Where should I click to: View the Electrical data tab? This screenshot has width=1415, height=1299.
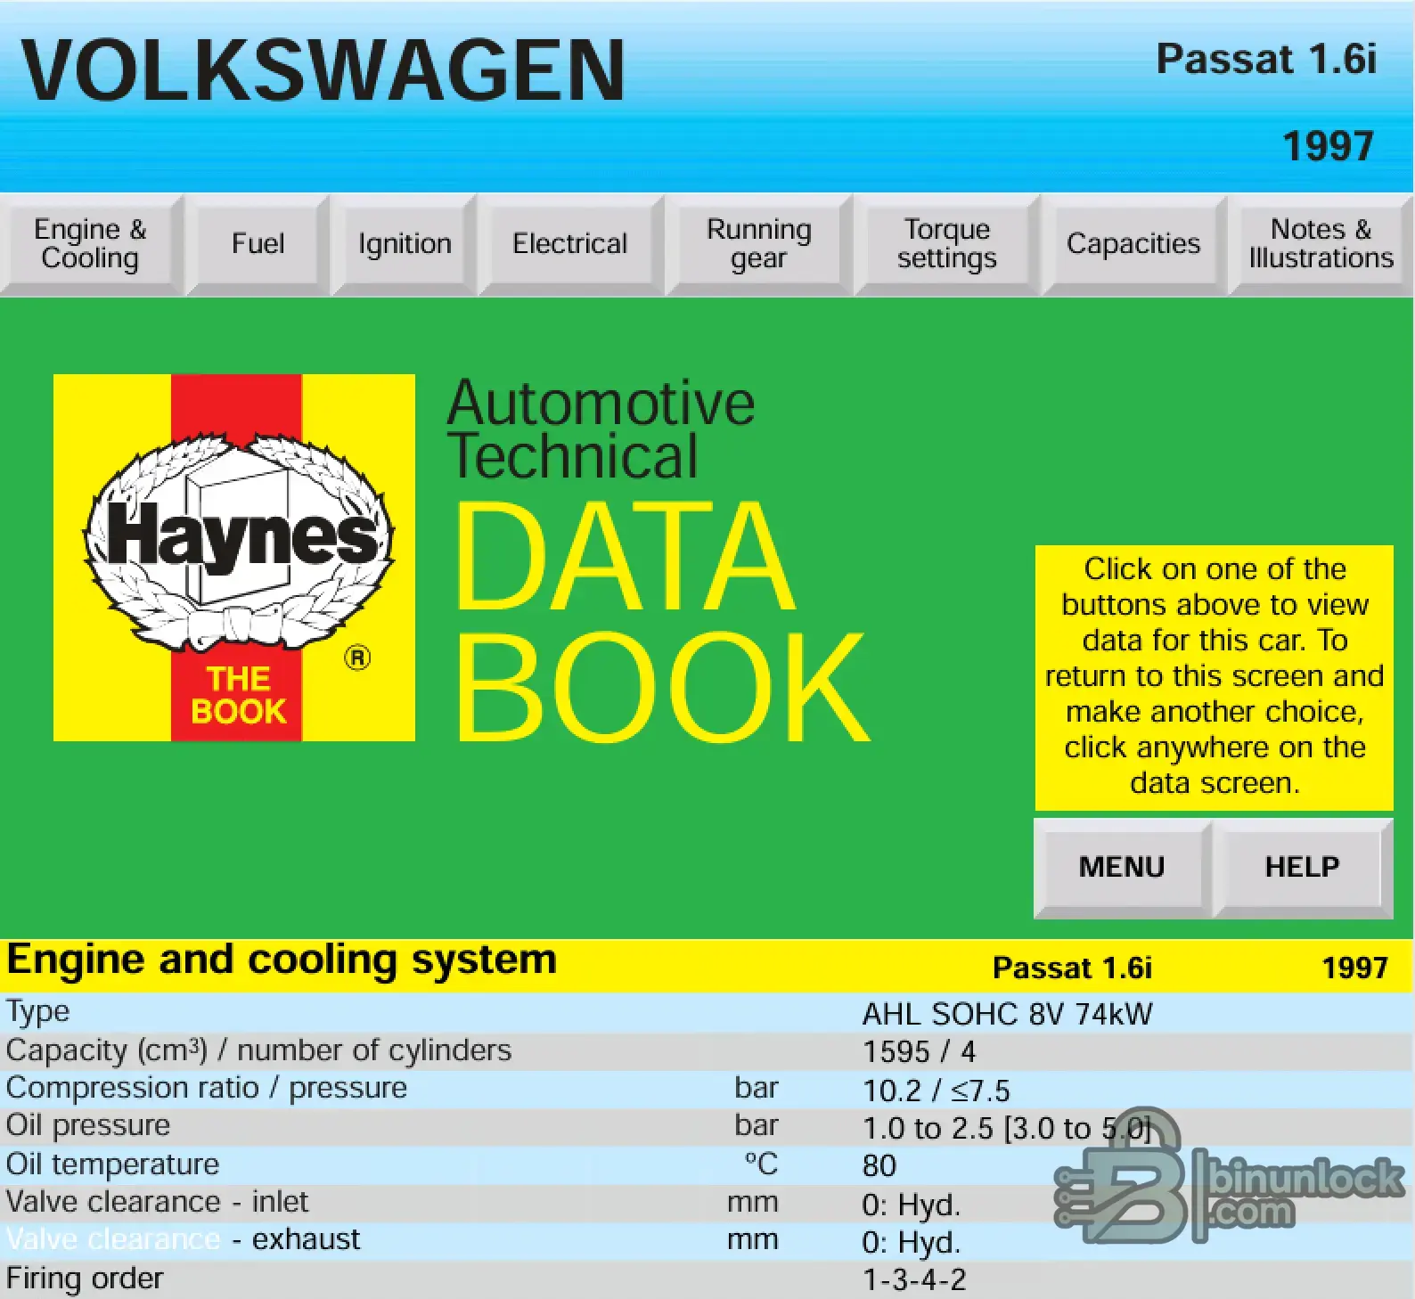570,244
